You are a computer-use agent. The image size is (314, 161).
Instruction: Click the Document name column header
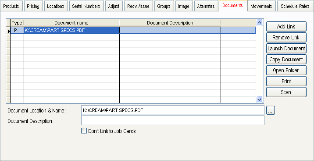pos(71,23)
